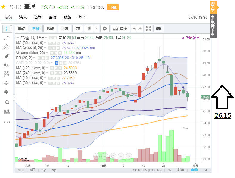235x178 pixels.
Task: Open chart settings gear in toolbar
Action: pyautogui.click(x=105, y=29)
